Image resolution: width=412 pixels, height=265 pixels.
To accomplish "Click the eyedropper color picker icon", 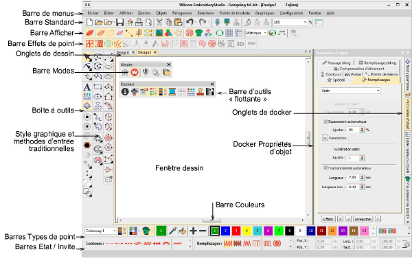I will [x=172, y=231].
